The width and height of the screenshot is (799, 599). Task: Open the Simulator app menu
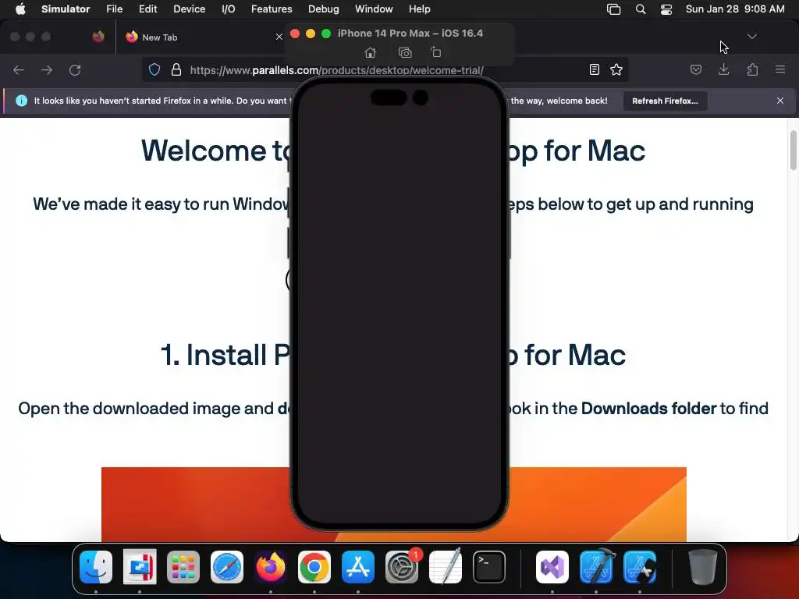(x=66, y=9)
